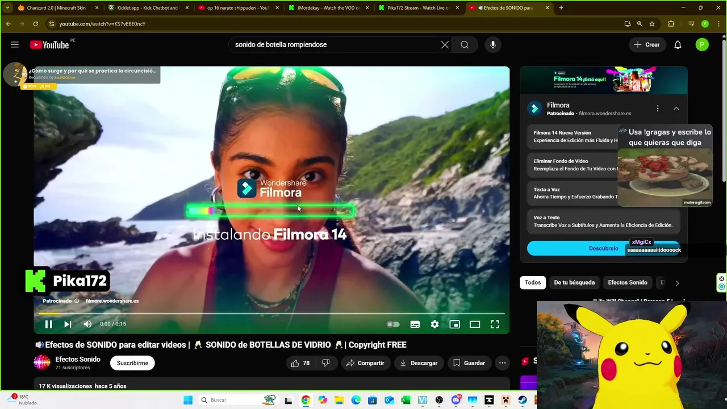Bookmark this page with the star
The image size is (727, 409).
pyautogui.click(x=652, y=24)
